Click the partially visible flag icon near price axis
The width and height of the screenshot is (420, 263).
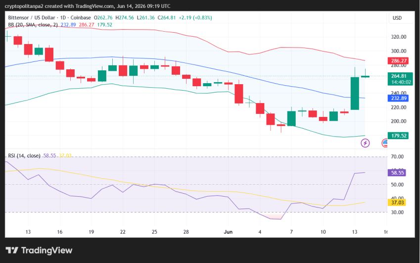click(x=385, y=143)
